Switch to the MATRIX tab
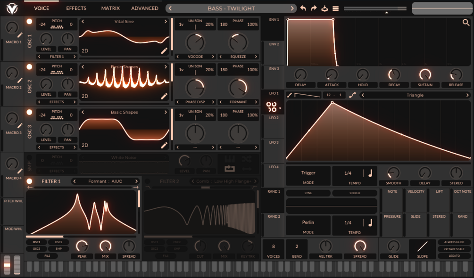 coord(110,8)
